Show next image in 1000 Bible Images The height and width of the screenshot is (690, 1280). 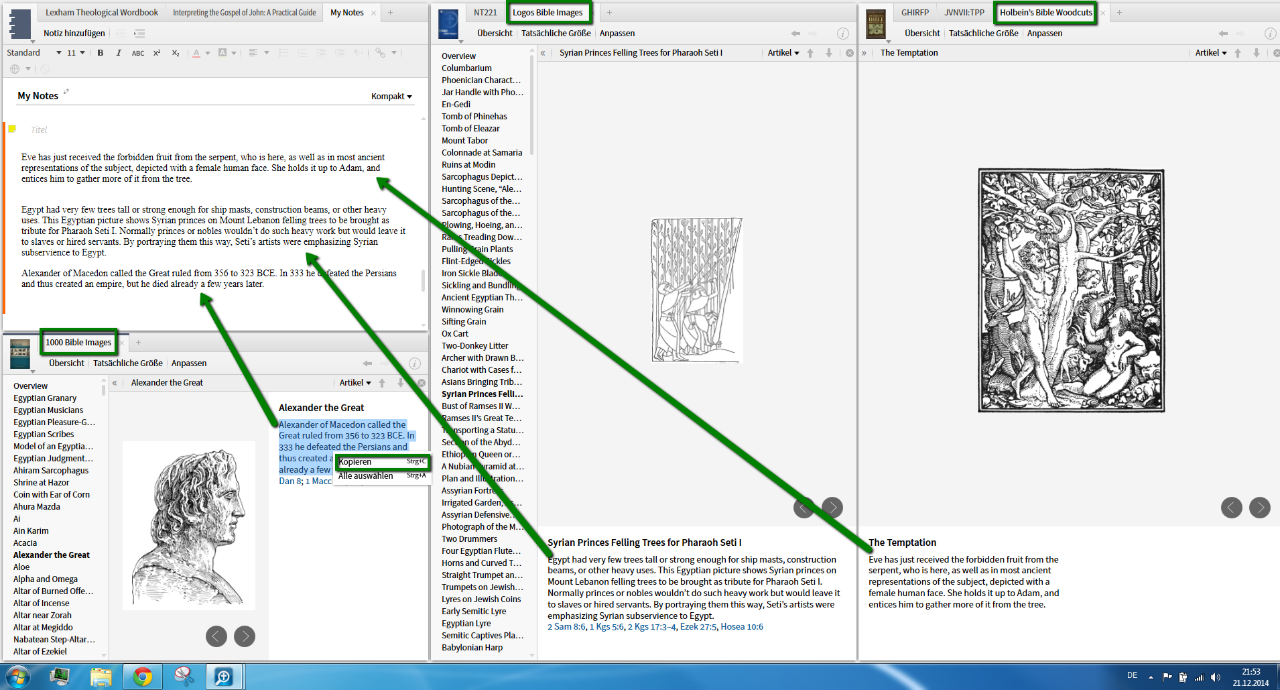pyautogui.click(x=245, y=636)
